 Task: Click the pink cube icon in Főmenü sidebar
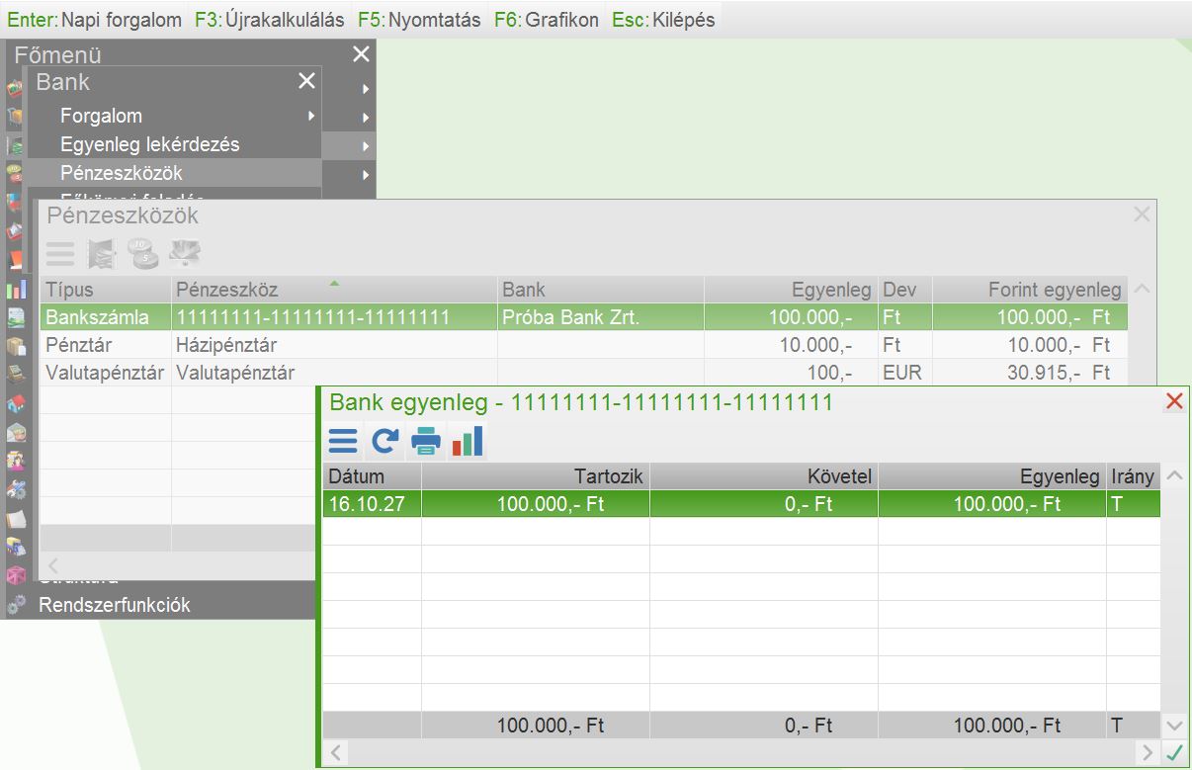coord(15,575)
